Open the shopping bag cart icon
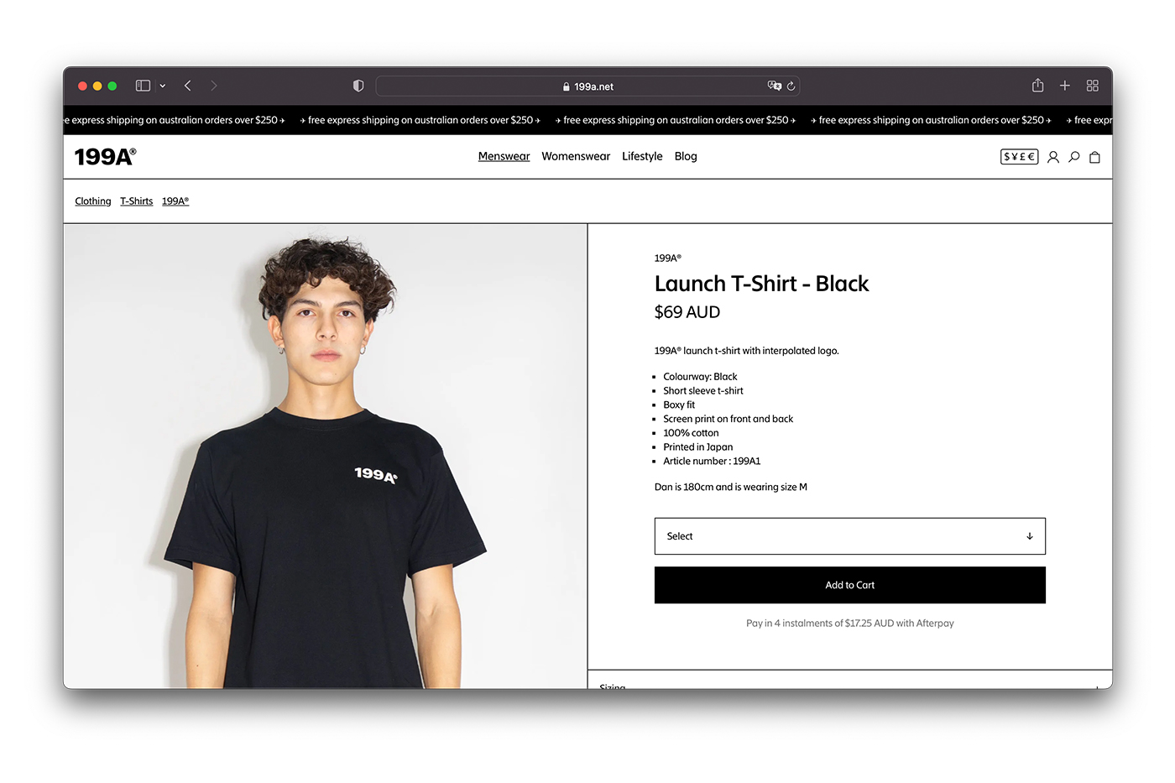This screenshot has width=1175, height=783. pos(1094,157)
